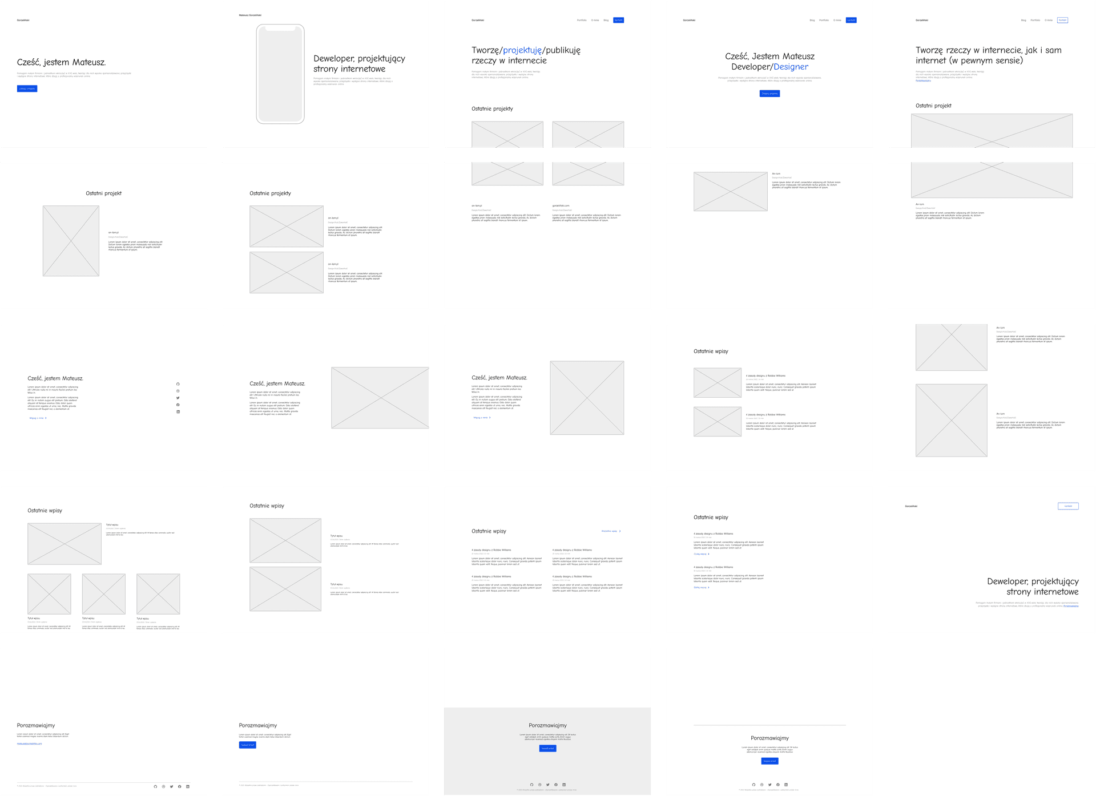Open Portfolio in fourth mockup's navigation
The width and height of the screenshot is (1096, 796).
tap(824, 20)
